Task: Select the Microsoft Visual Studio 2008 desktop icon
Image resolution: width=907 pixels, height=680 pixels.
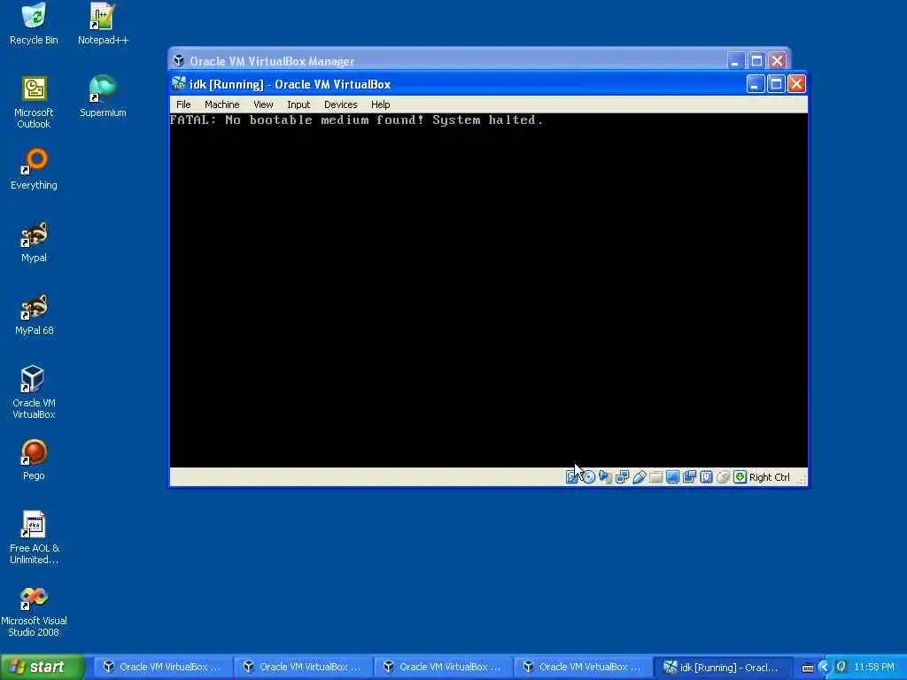Action: (x=34, y=611)
